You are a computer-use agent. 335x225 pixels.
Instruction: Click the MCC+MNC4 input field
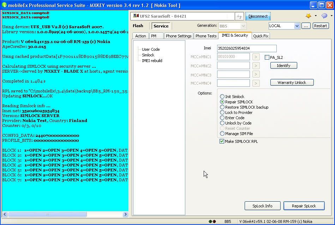point(233,83)
